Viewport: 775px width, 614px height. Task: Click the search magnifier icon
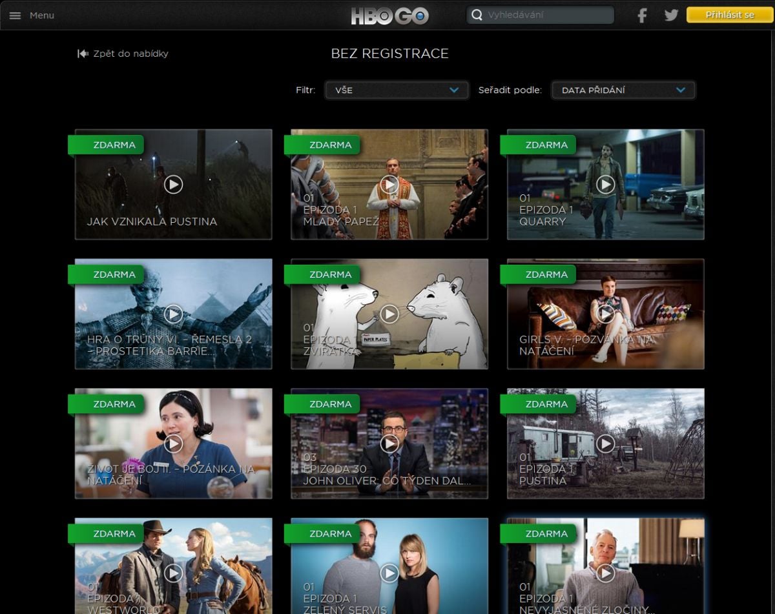(x=477, y=15)
